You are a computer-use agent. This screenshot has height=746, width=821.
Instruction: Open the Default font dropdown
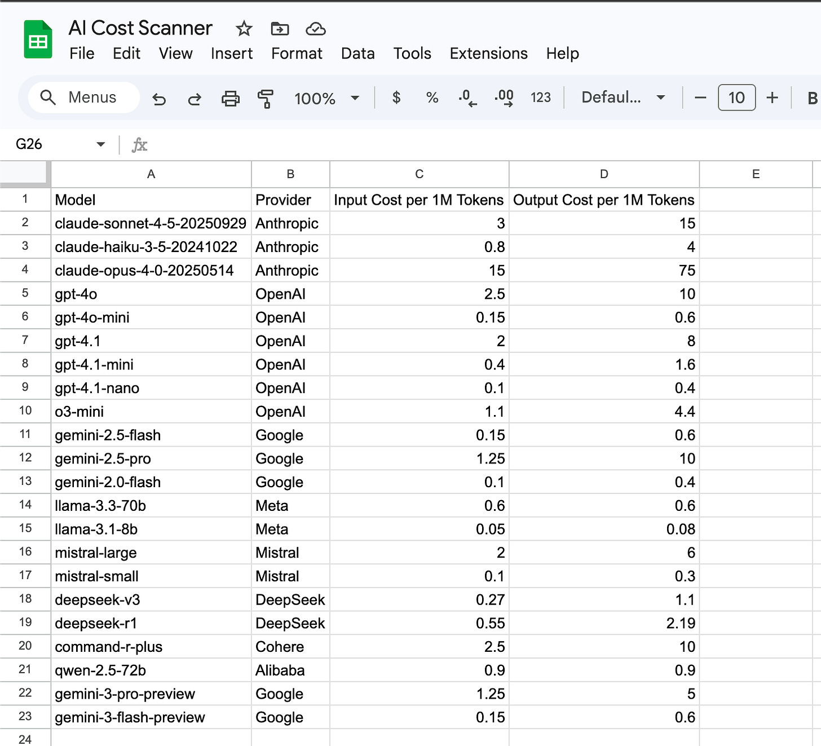pyautogui.click(x=623, y=98)
